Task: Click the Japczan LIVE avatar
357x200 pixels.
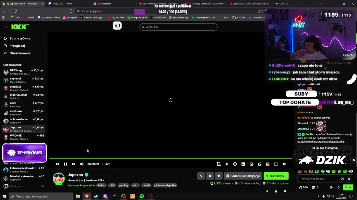Action: pos(59,179)
